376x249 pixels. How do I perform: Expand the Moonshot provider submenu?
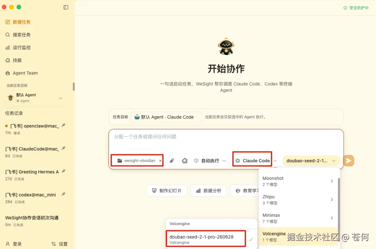298,181
